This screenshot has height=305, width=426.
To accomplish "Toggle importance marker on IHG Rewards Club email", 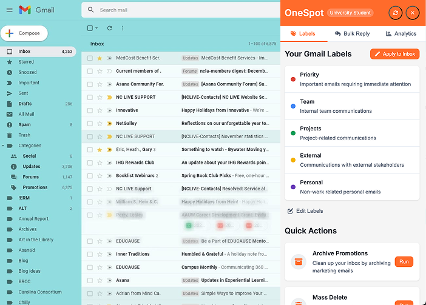I will (x=109, y=163).
